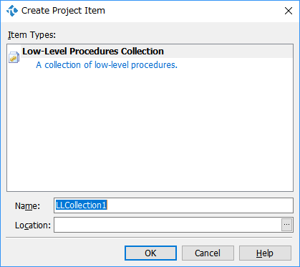Click the blank space after LLCollection1 in Name field
Viewport: 300px width, 267px height.
point(200,205)
